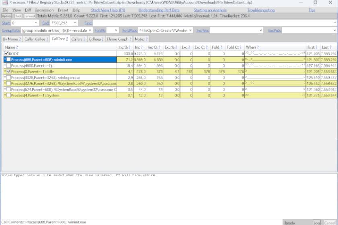Select the Last cell showing 7.559,347
338x225 pixels.
click(x=328, y=78)
